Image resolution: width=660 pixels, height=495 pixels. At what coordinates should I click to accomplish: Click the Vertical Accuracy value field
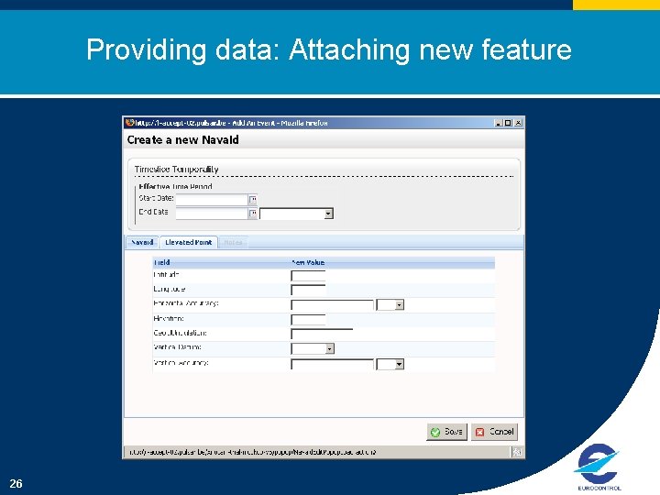tap(332, 364)
